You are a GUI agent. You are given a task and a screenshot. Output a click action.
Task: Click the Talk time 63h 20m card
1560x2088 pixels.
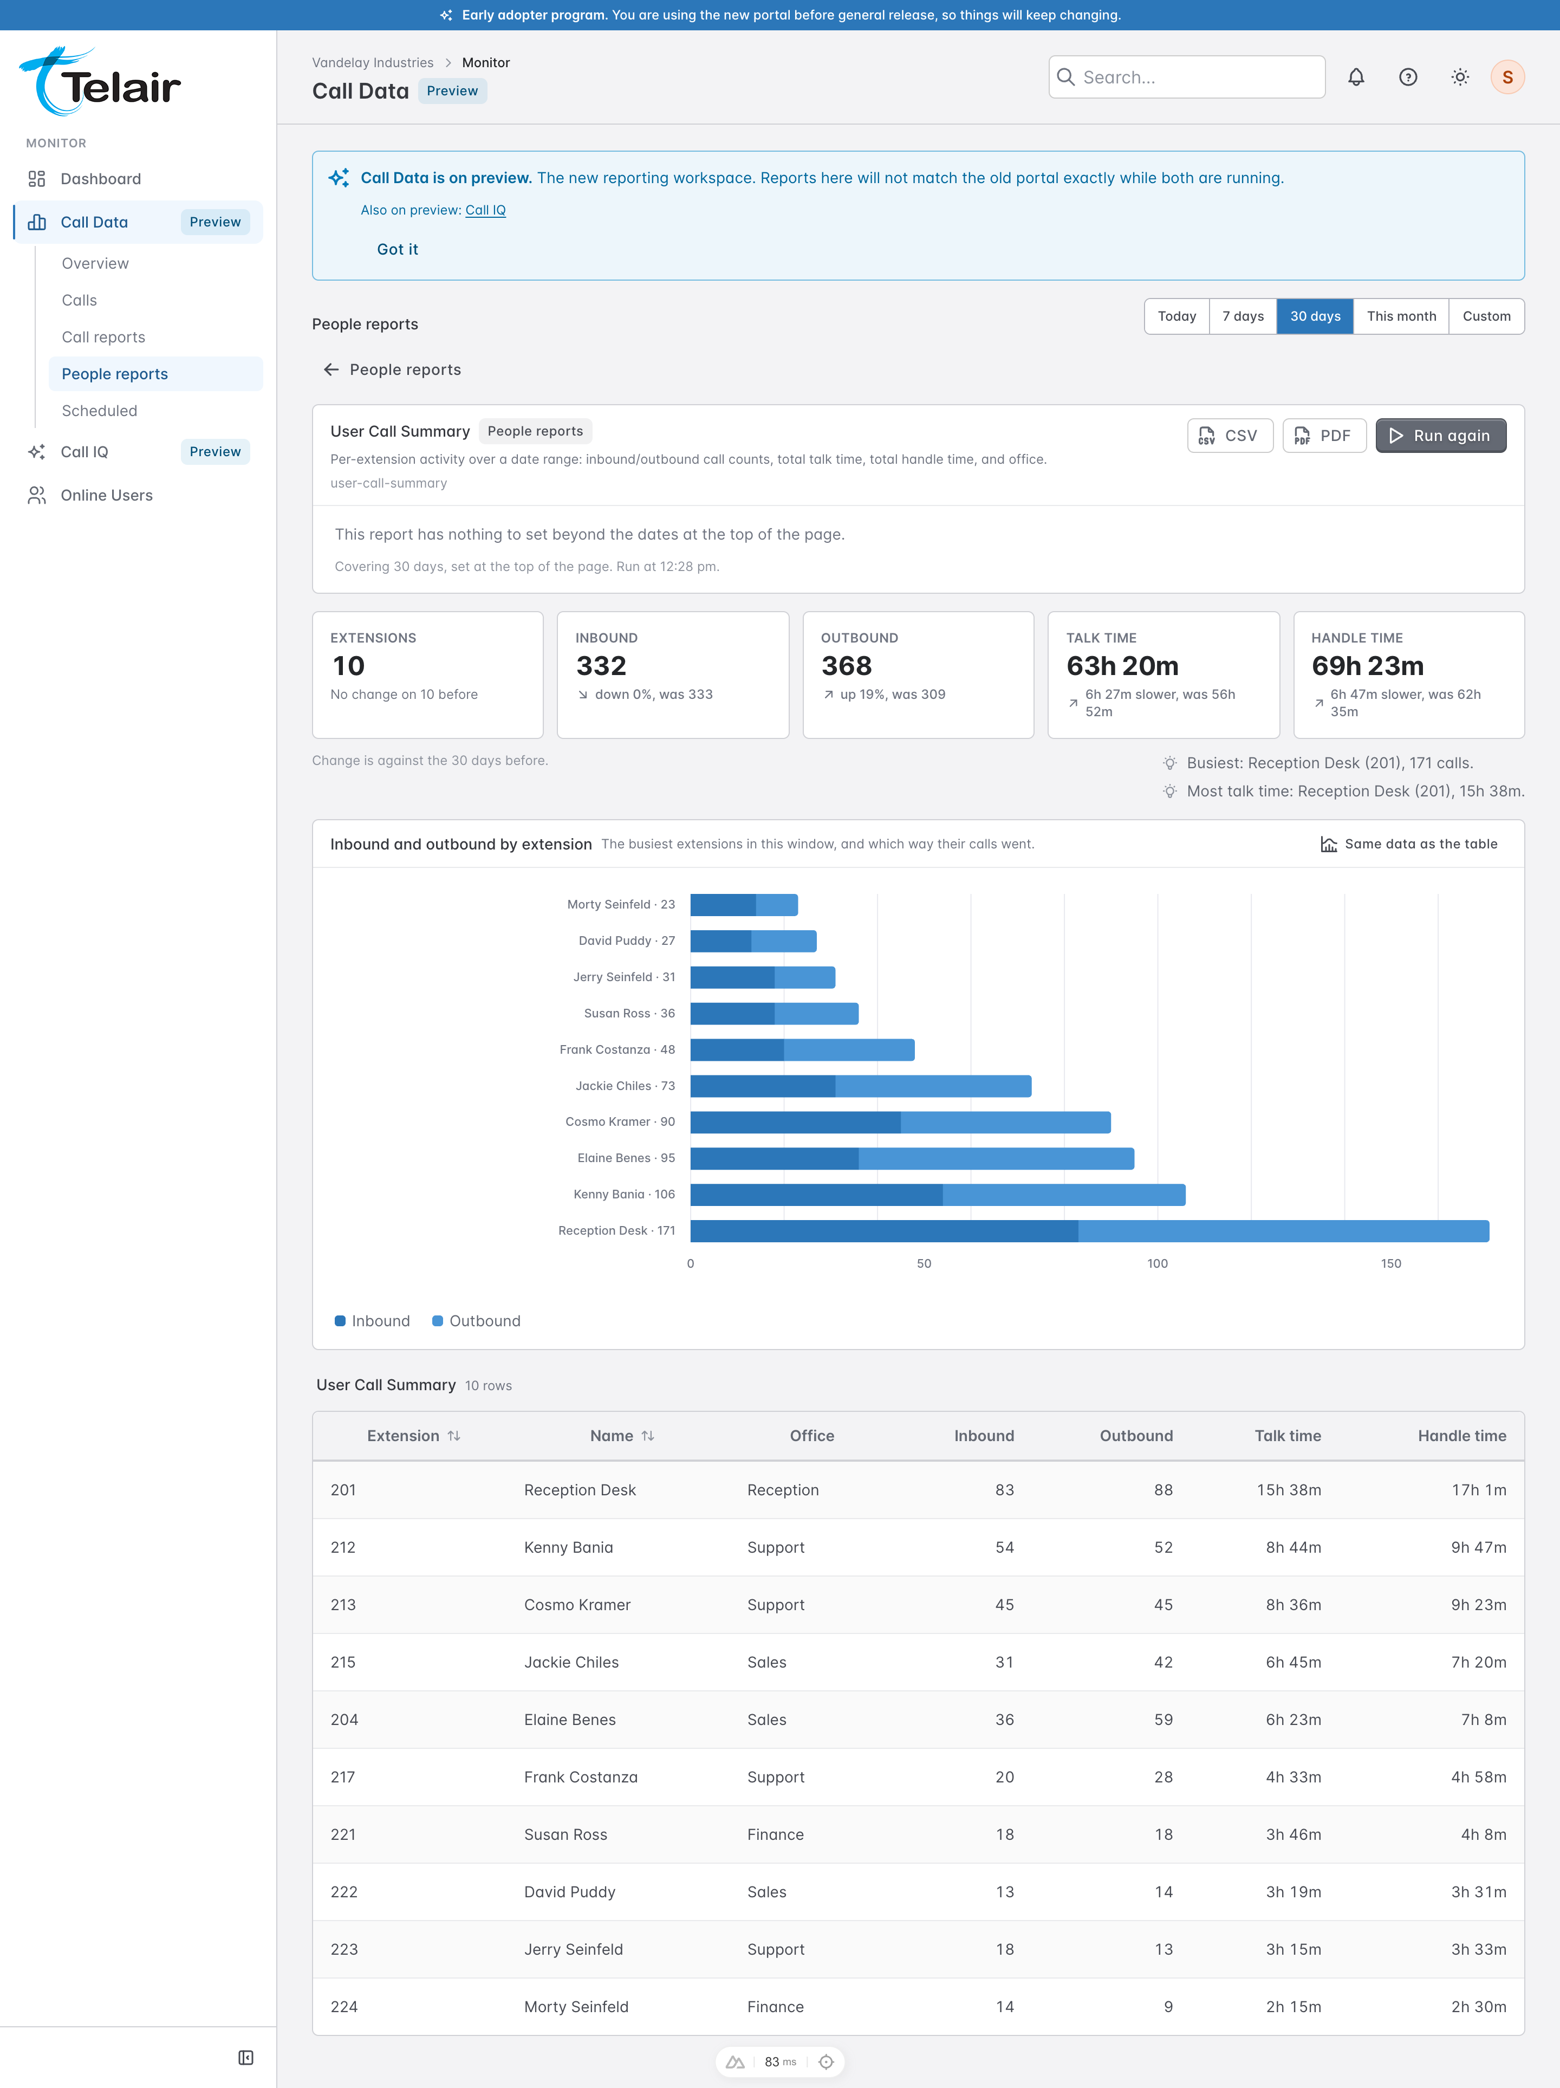tap(1162, 675)
